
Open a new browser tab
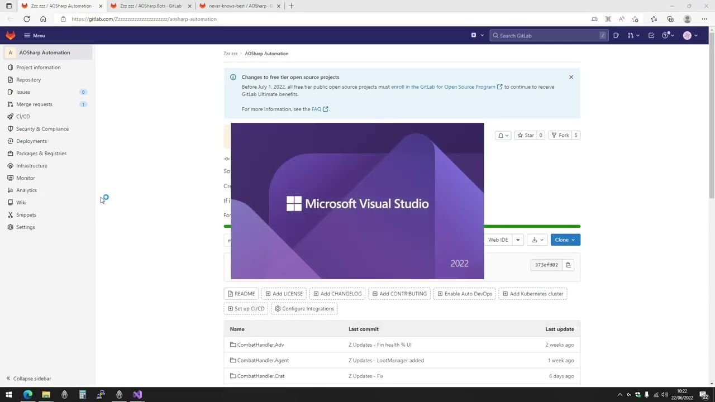[291, 6]
